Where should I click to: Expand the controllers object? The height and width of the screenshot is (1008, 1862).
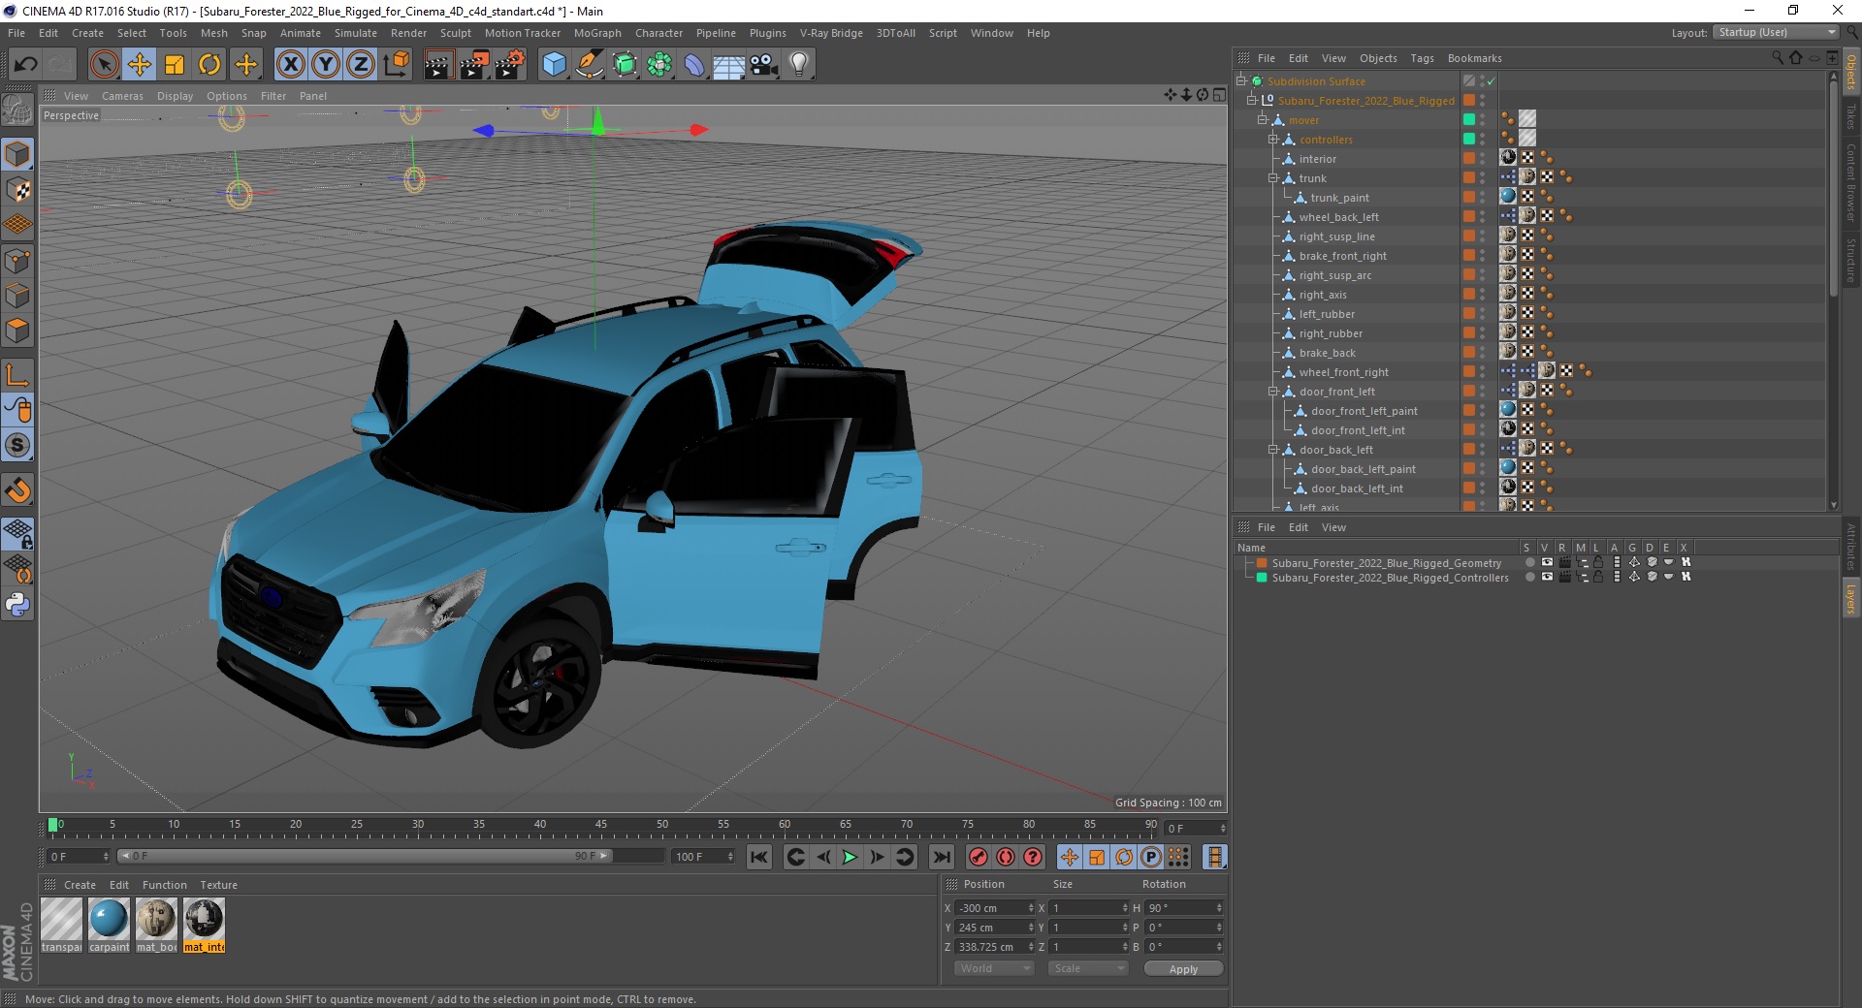point(1273,140)
